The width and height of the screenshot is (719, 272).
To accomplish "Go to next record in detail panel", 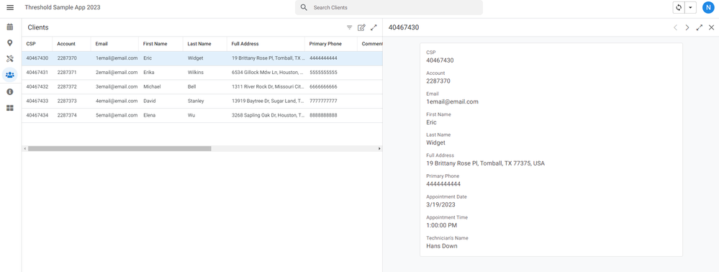I will point(687,27).
